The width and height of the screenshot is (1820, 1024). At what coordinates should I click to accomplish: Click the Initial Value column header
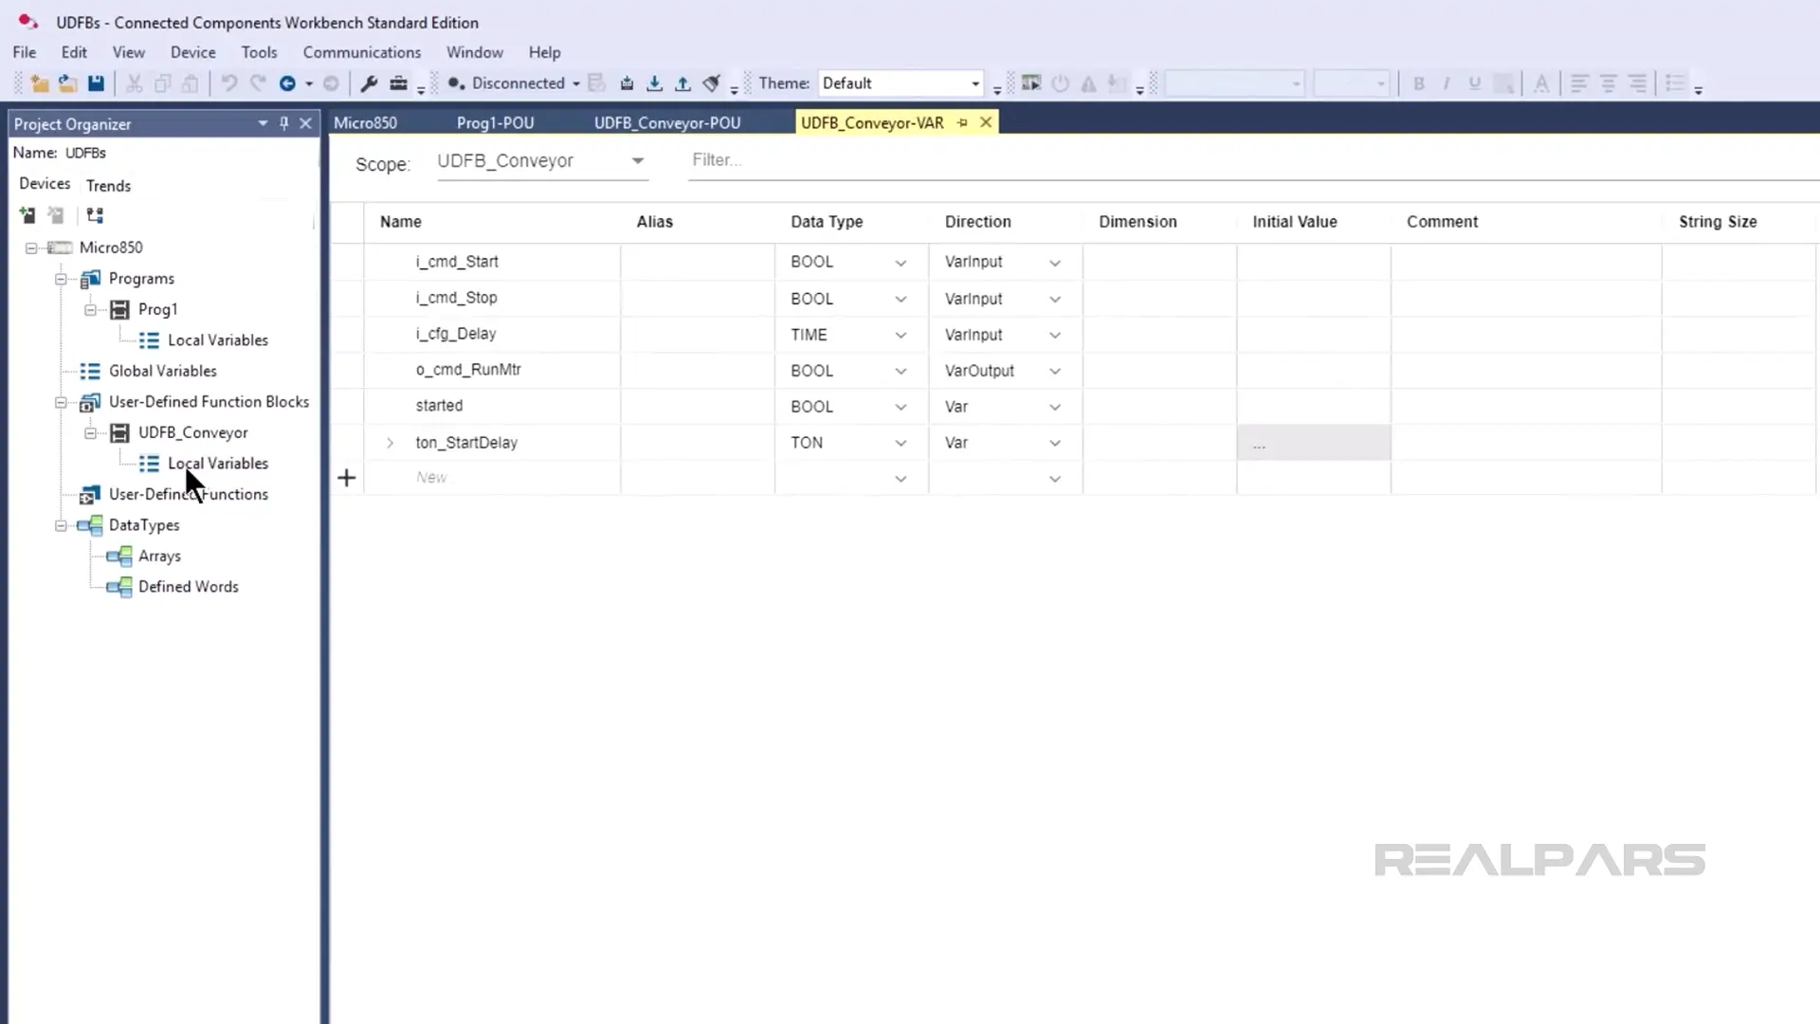point(1295,222)
